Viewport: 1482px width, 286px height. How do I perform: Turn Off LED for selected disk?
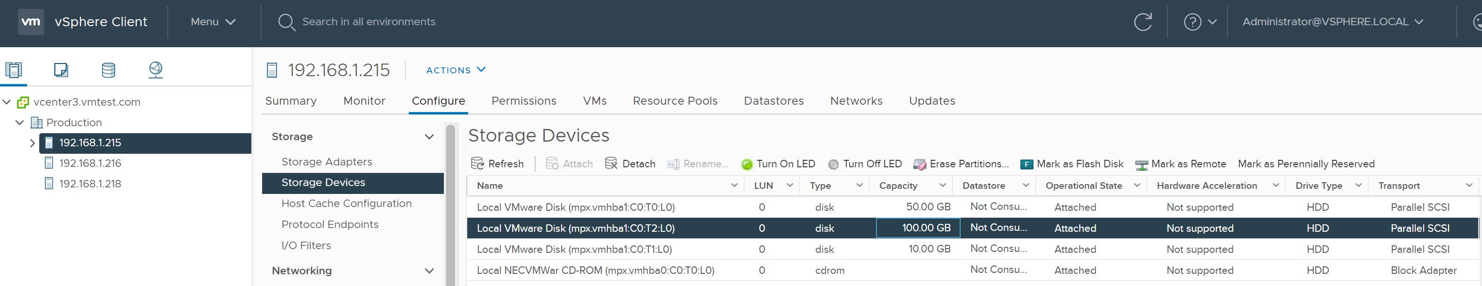click(x=865, y=164)
